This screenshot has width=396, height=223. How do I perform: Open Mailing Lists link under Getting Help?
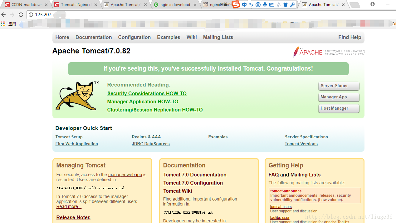[x=306, y=175]
